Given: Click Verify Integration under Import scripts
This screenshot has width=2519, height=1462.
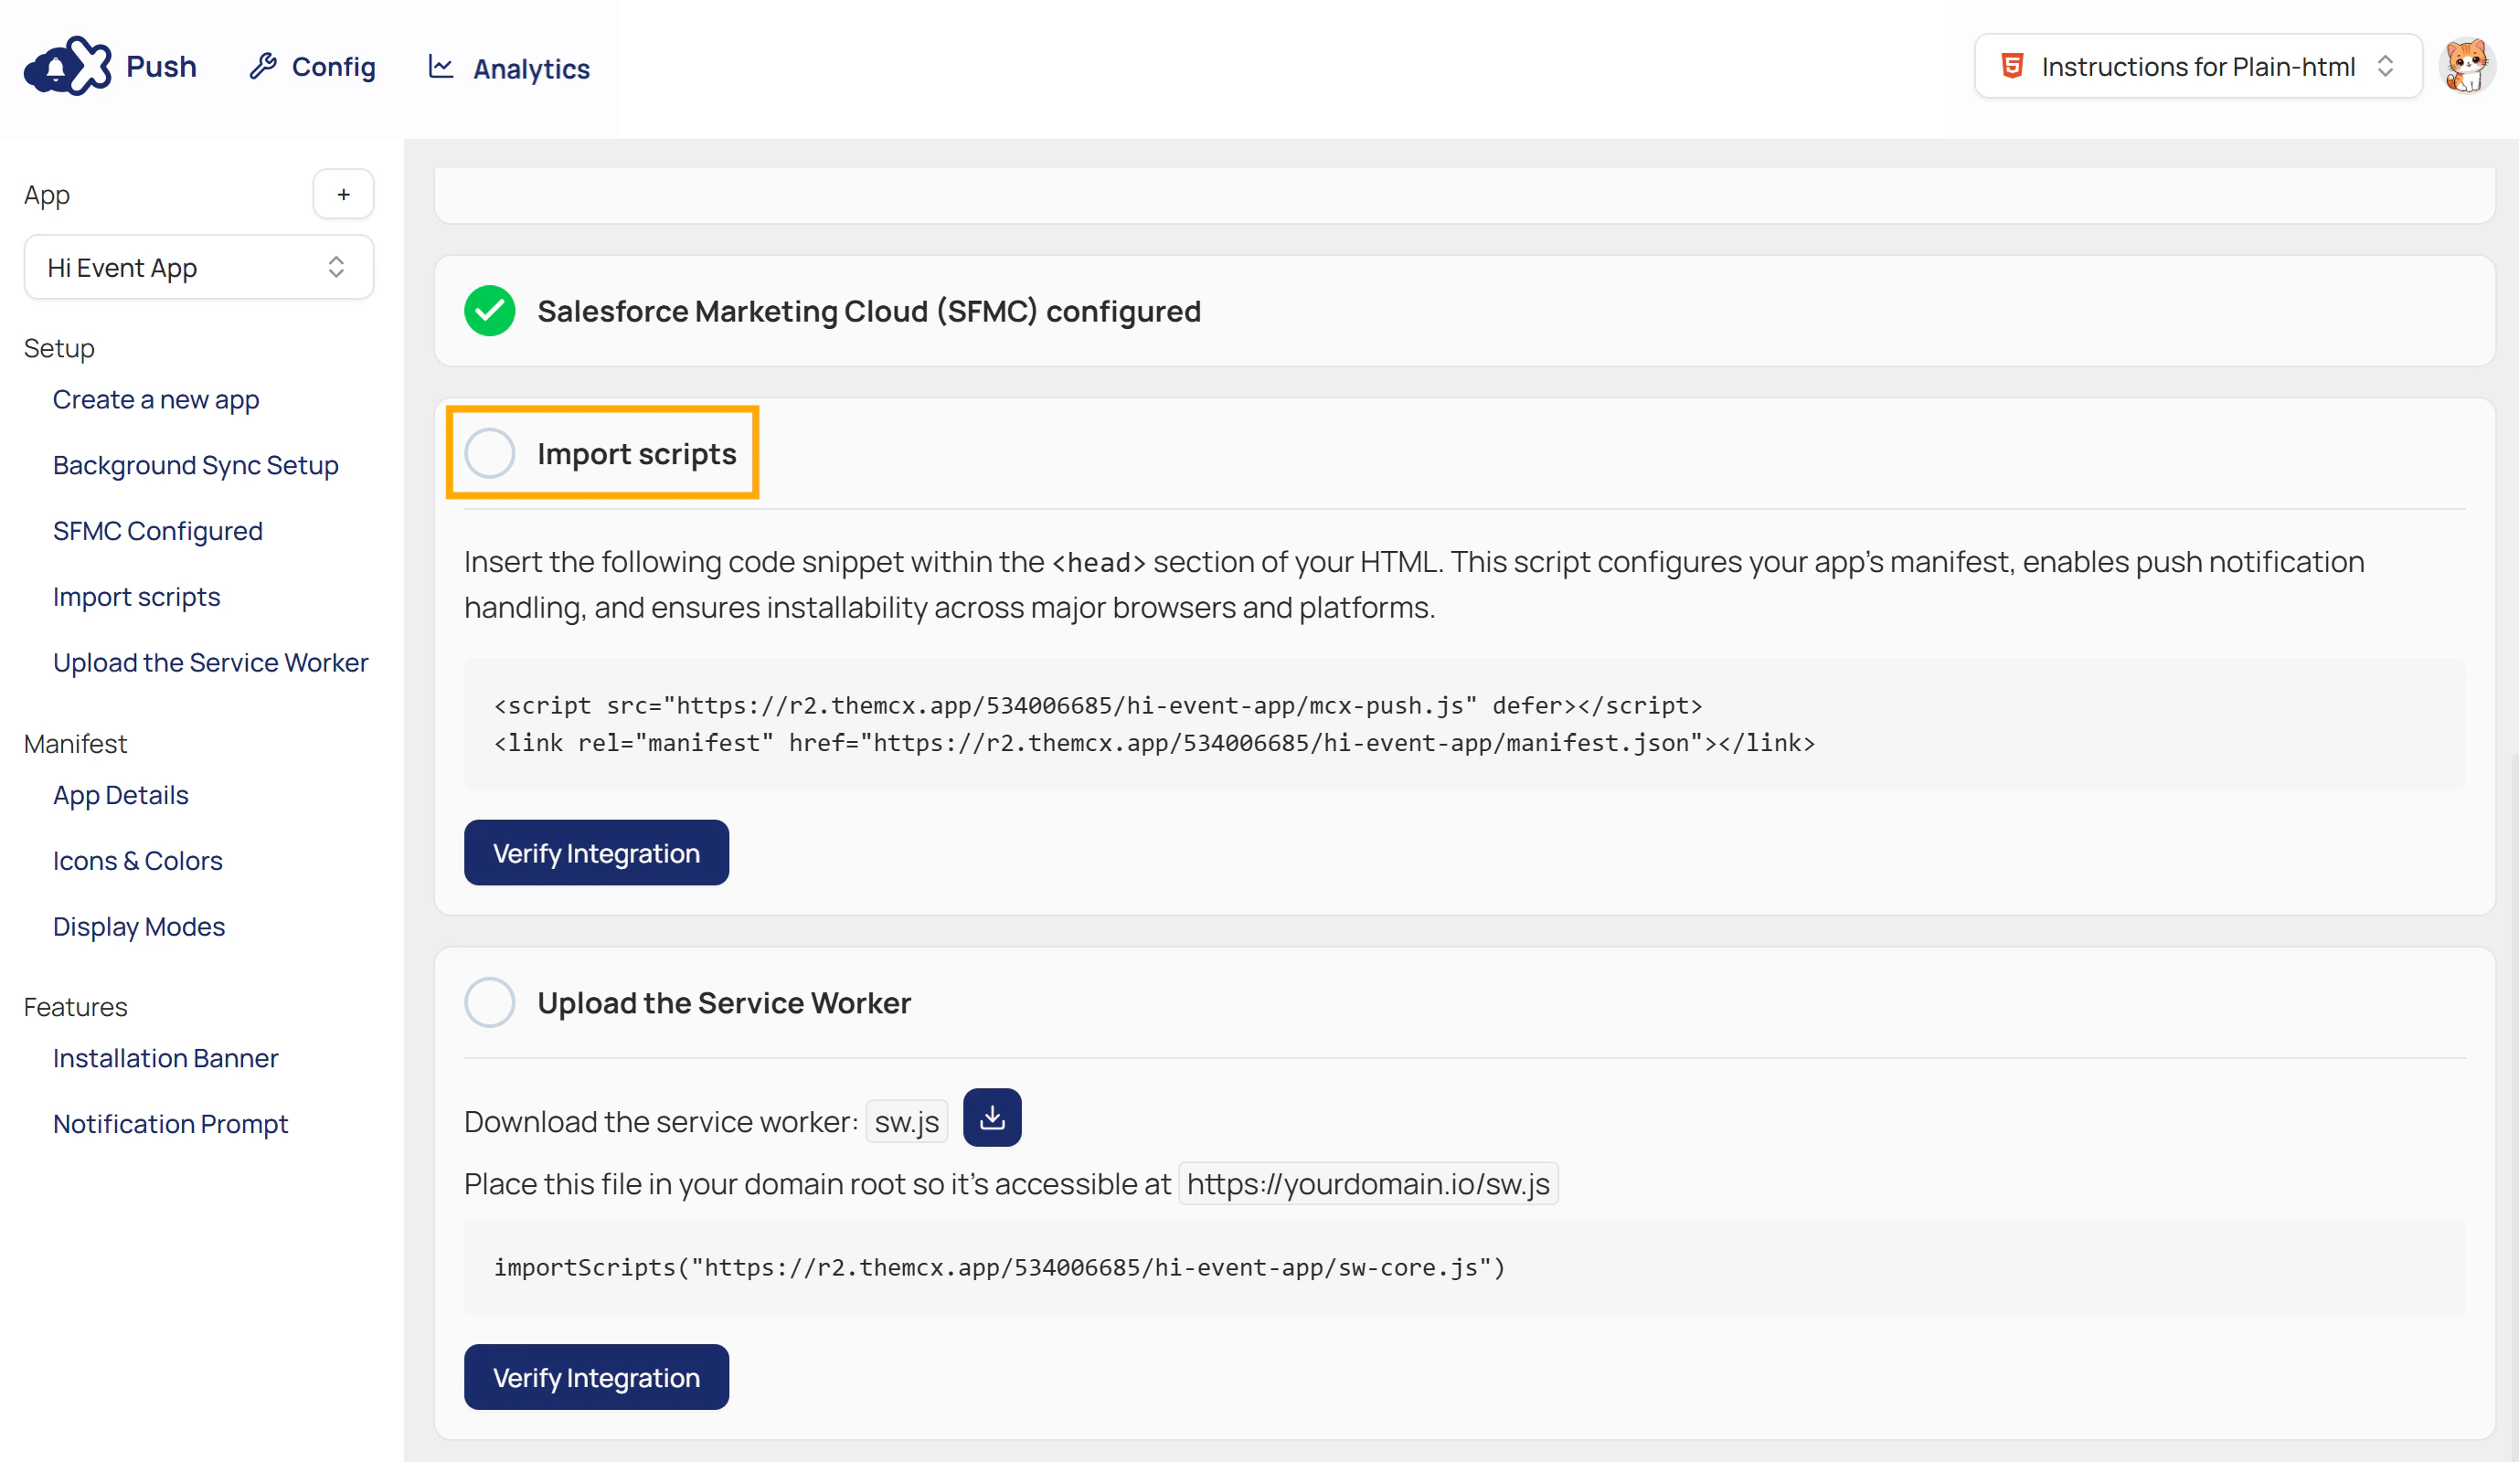Looking at the screenshot, I should 597,853.
